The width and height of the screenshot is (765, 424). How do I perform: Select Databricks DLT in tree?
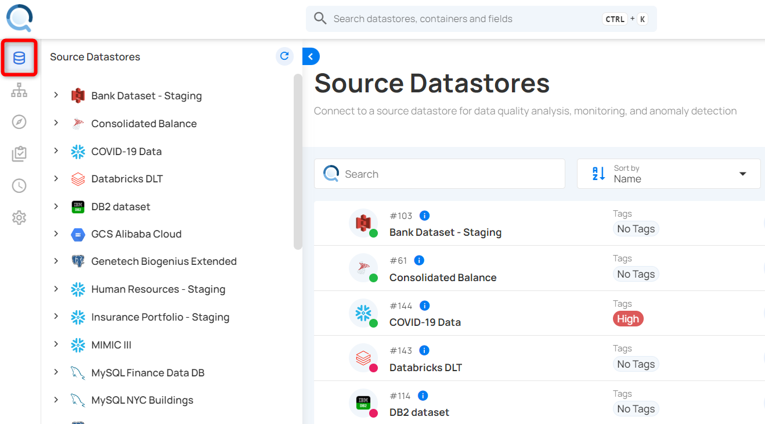tap(127, 179)
